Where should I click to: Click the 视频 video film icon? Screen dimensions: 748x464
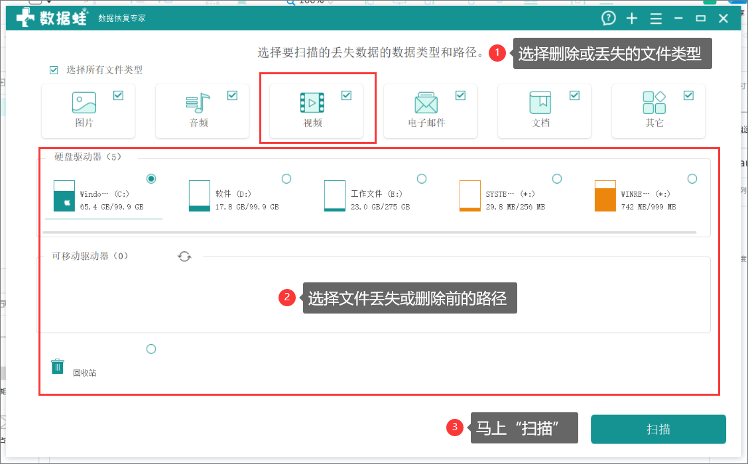tap(312, 103)
